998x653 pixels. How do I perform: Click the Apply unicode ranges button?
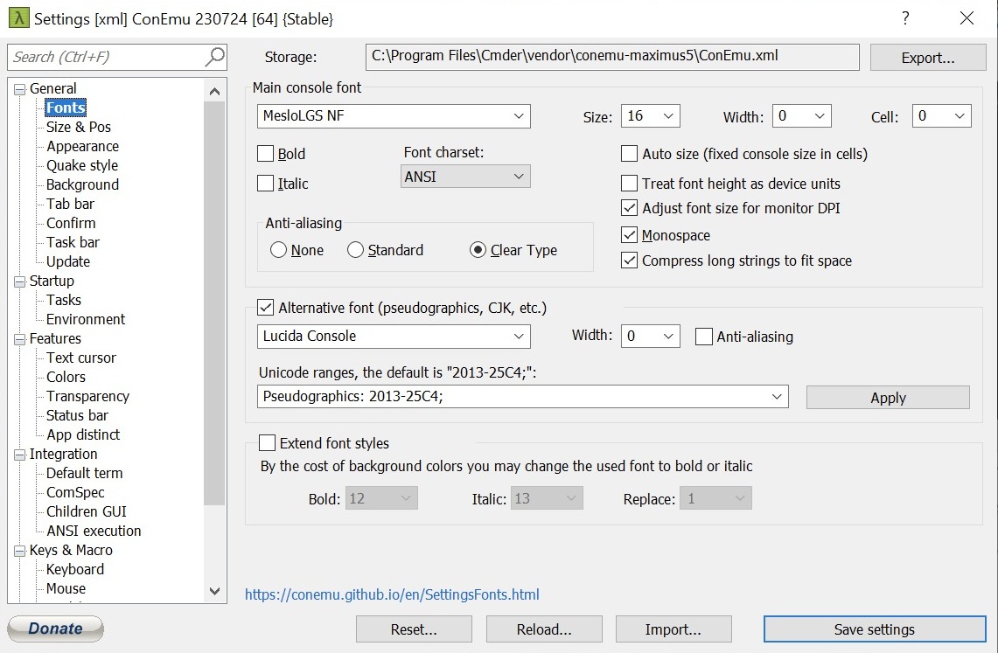888,398
